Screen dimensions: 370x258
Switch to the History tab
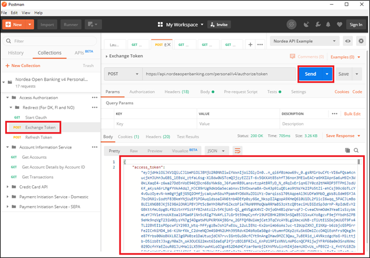pos(16,53)
